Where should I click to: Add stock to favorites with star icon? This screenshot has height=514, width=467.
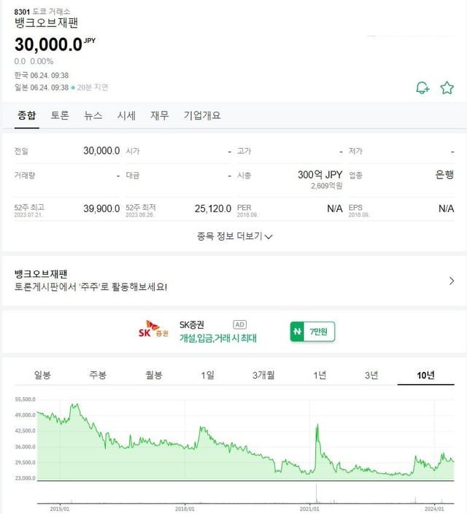447,88
